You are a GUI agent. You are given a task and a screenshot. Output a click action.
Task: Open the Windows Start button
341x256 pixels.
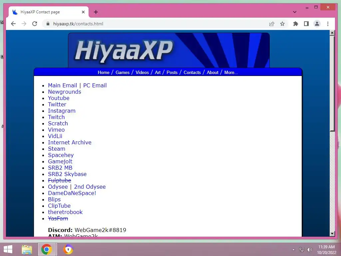[8, 249]
